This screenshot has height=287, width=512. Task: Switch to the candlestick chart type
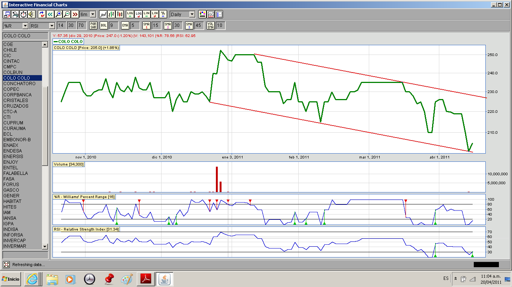(x=120, y=14)
